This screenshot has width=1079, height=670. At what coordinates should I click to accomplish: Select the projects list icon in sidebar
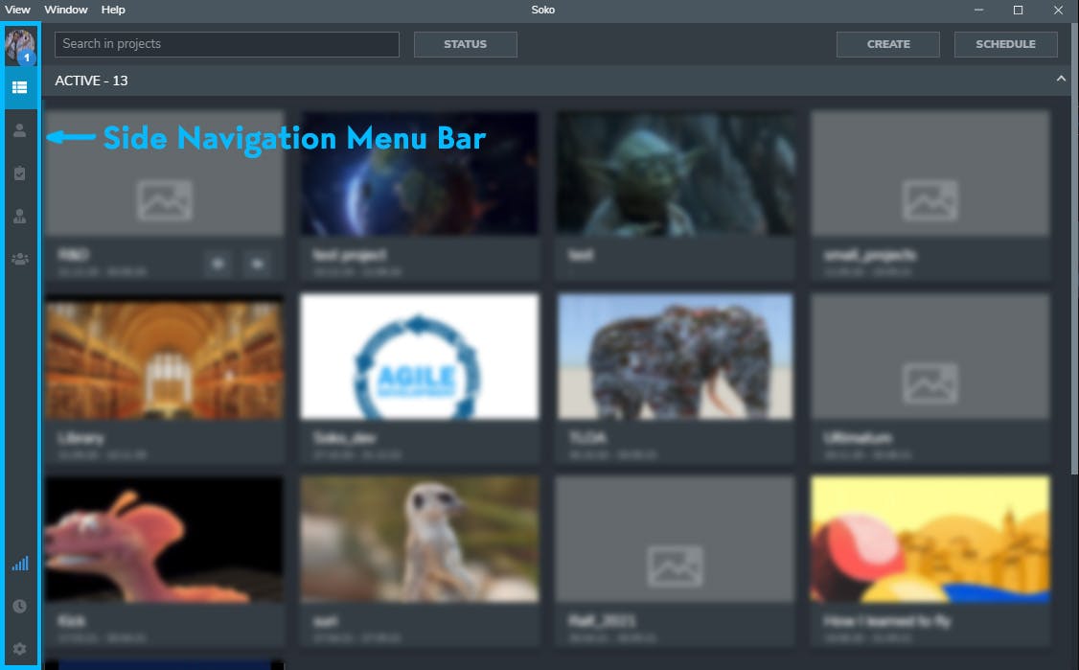click(x=20, y=87)
